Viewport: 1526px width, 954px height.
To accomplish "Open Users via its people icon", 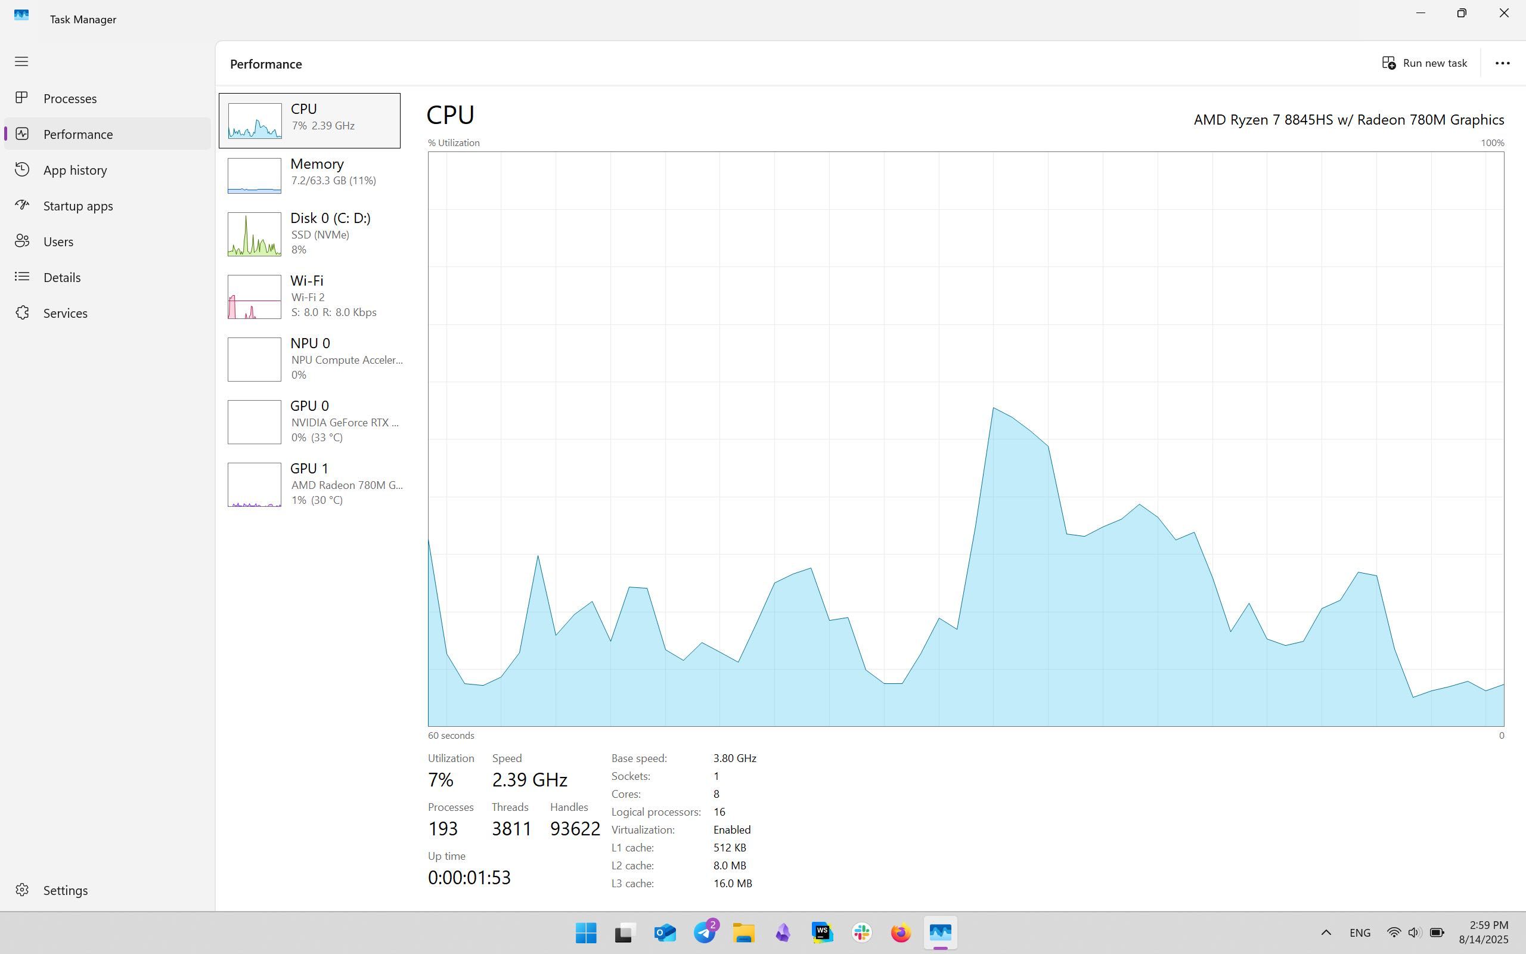I will [21, 241].
